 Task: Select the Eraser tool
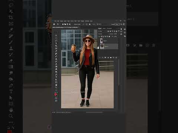tap(56, 64)
